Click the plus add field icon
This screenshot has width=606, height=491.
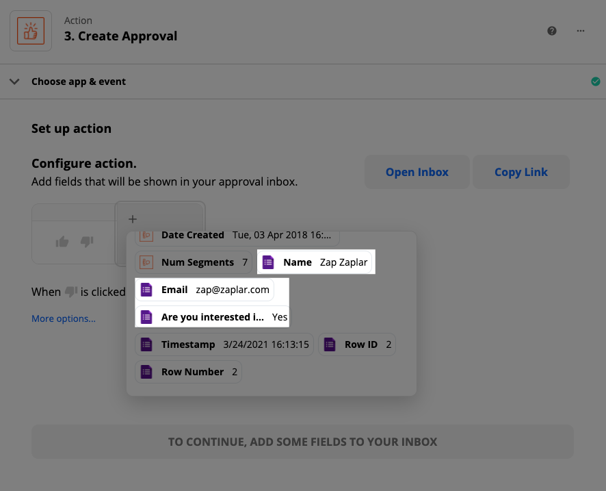(x=133, y=219)
